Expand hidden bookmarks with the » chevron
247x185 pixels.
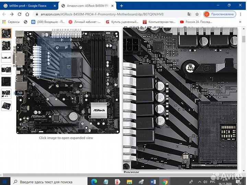coord(240,22)
